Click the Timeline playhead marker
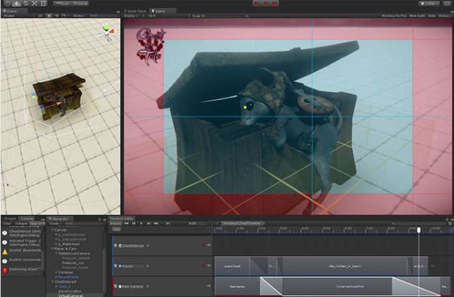454x297 pixels. (x=419, y=229)
